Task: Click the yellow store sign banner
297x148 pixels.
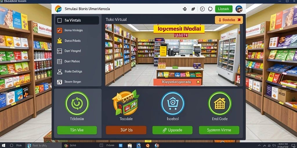Action: tap(179, 29)
